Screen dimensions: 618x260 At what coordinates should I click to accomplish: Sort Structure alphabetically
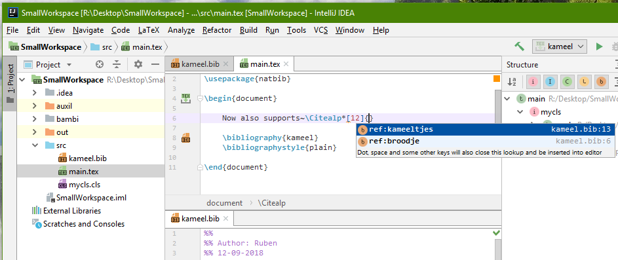(x=512, y=82)
